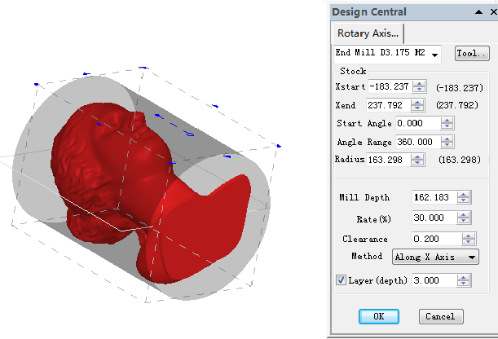Open the Rotary Axis tab

[x=368, y=33]
